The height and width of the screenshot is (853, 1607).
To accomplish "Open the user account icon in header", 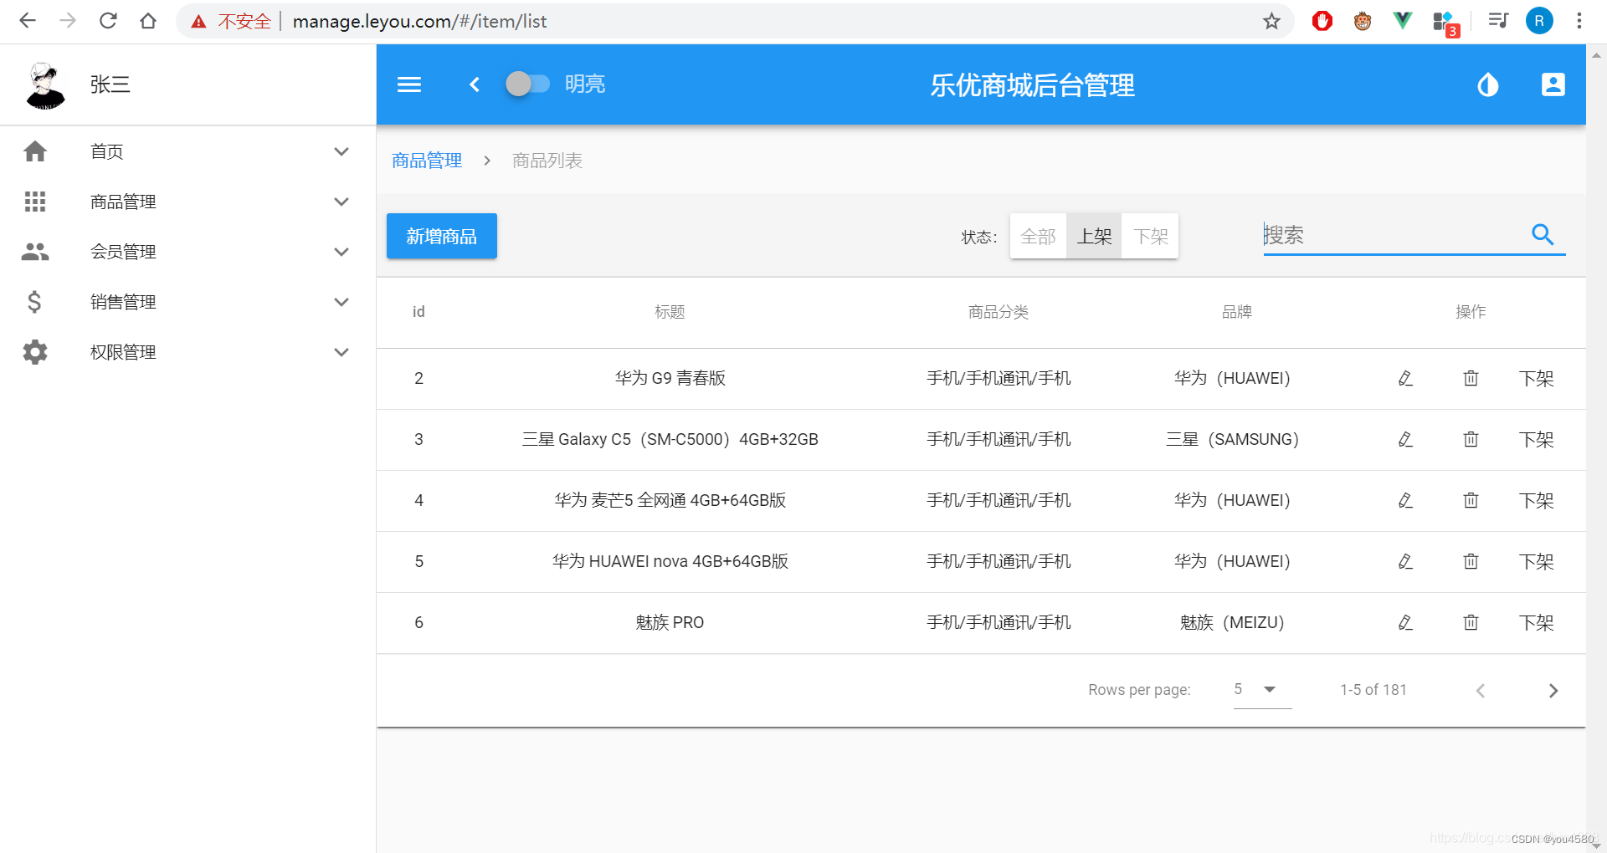I will click(1553, 84).
